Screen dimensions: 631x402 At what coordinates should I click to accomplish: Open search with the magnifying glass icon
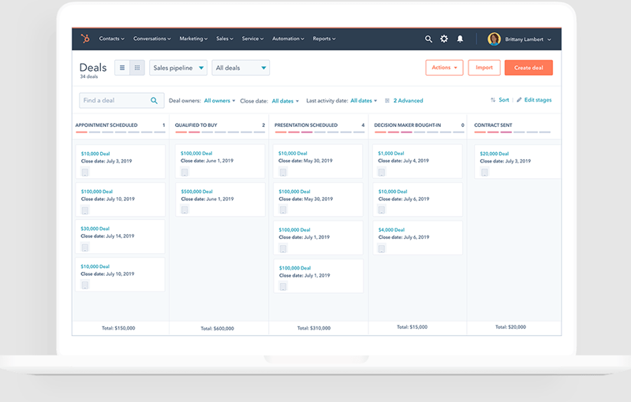tap(428, 39)
